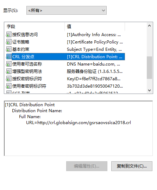Click the 证书策略 extension icon

tap(9, 42)
